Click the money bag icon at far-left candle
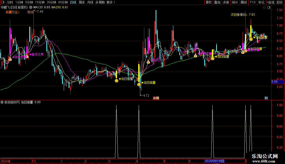This screenshot has height=164, width=285. [10, 59]
